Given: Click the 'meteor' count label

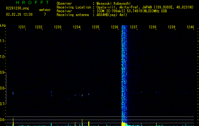Looking at the screenshot, I should 45,10.
